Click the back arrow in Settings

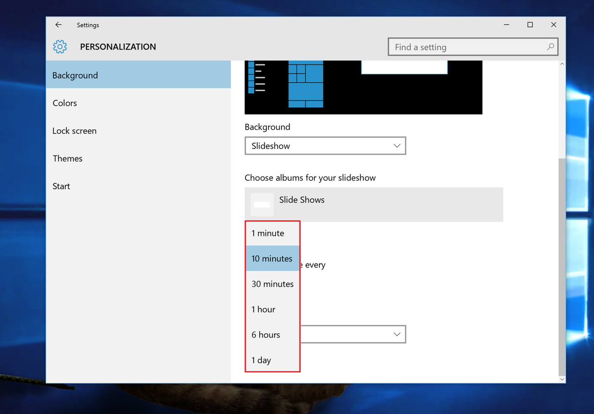[58, 25]
